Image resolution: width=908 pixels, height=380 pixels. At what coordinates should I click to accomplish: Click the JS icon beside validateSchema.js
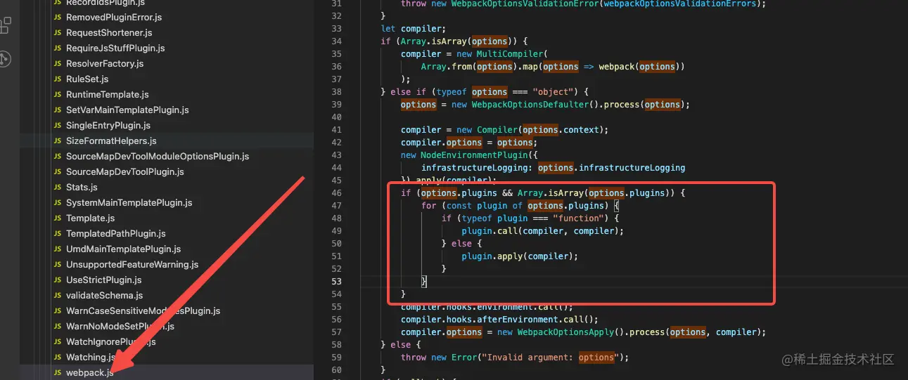(x=58, y=296)
